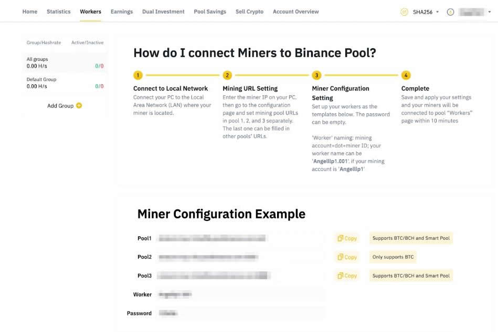The image size is (498, 332).
Task: Click the copy icon for Pool3
Action: point(340,276)
